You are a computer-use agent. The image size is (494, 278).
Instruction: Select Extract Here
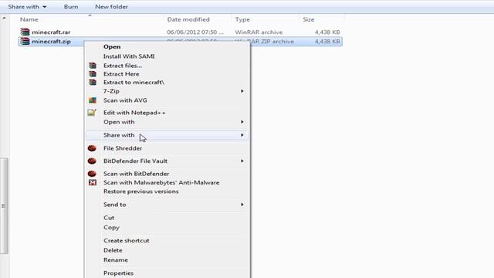[121, 74]
